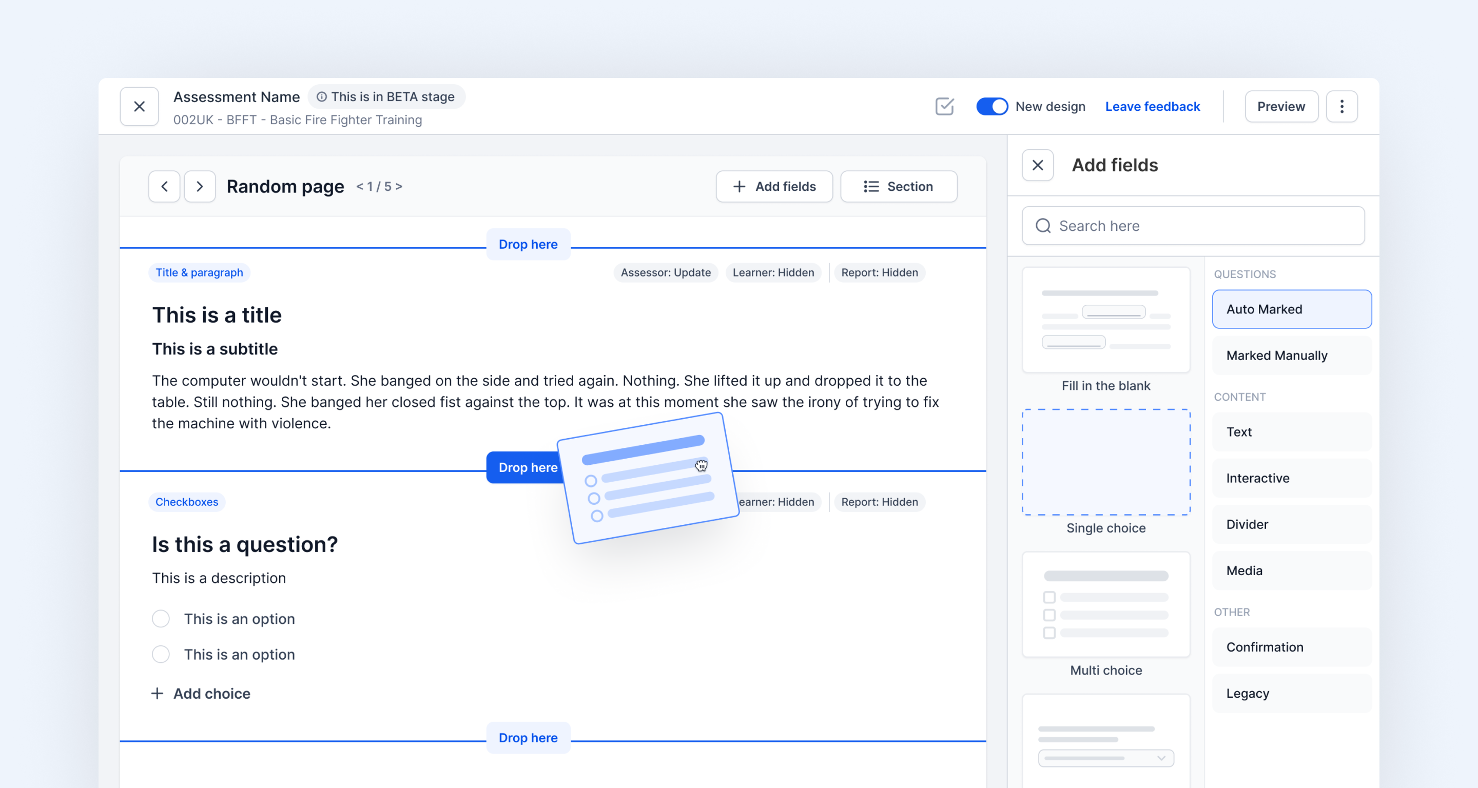Select the Fill in the blank field thumbnail
The width and height of the screenshot is (1478, 788).
coord(1106,320)
